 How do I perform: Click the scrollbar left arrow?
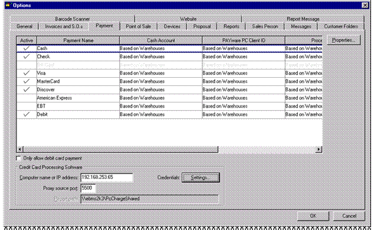pyautogui.click(x=20, y=150)
